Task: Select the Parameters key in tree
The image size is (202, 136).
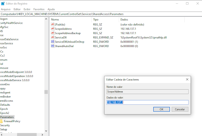Action: point(7,117)
